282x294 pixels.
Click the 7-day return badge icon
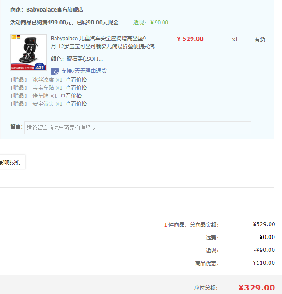(55, 71)
